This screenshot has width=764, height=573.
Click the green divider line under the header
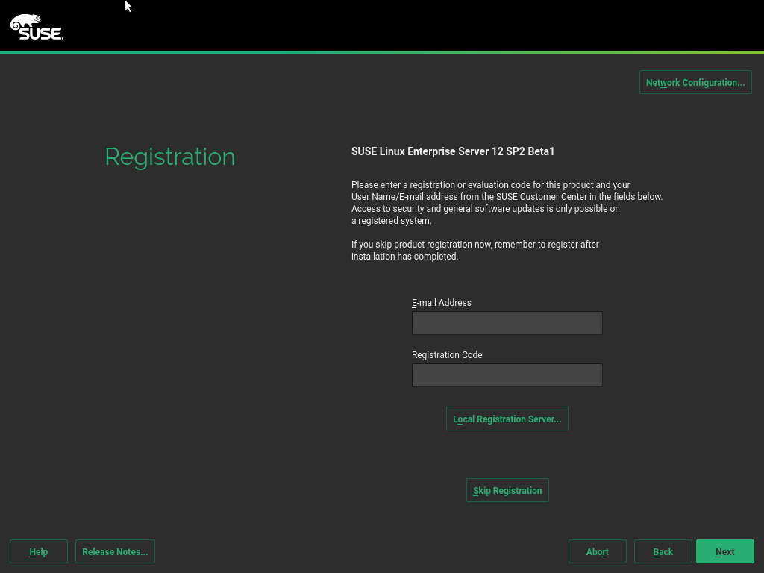click(382, 52)
